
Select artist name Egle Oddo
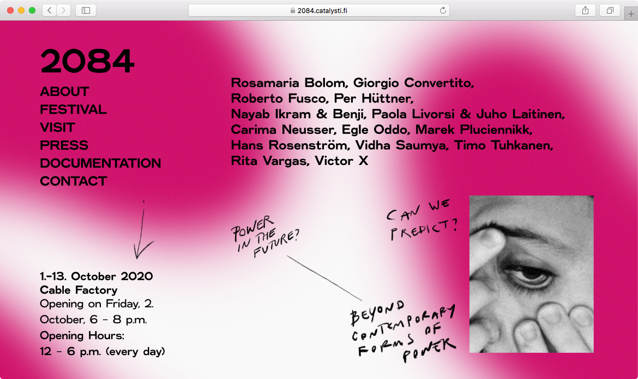click(376, 130)
